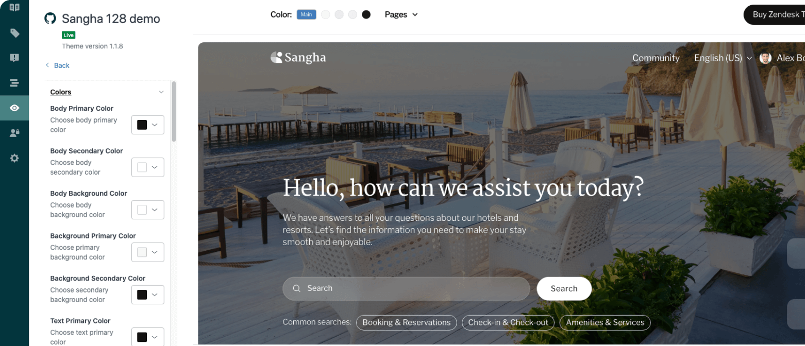
Task: Select the arrange content icon in sidebar
Action: click(14, 82)
